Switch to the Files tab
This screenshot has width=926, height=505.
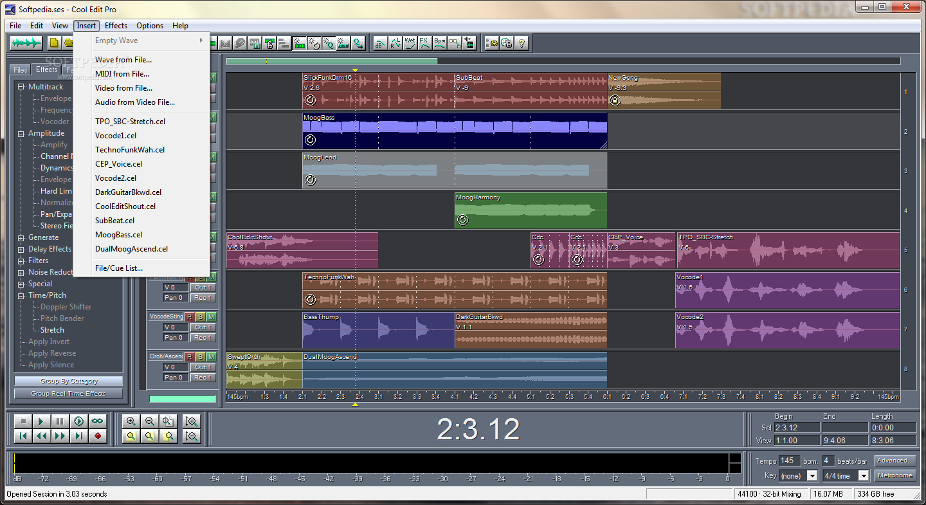(x=21, y=70)
